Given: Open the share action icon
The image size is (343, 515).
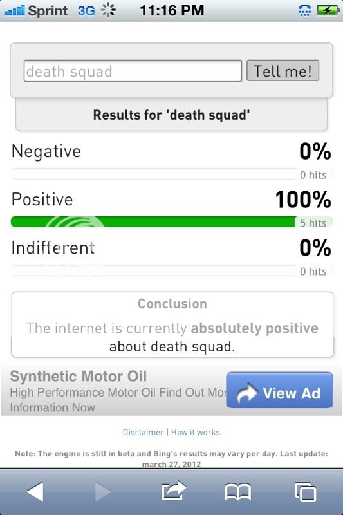Looking at the screenshot, I should tap(174, 491).
